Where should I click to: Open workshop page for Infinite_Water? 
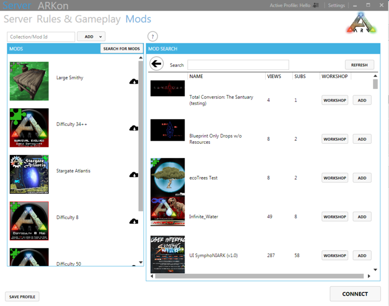335,217
